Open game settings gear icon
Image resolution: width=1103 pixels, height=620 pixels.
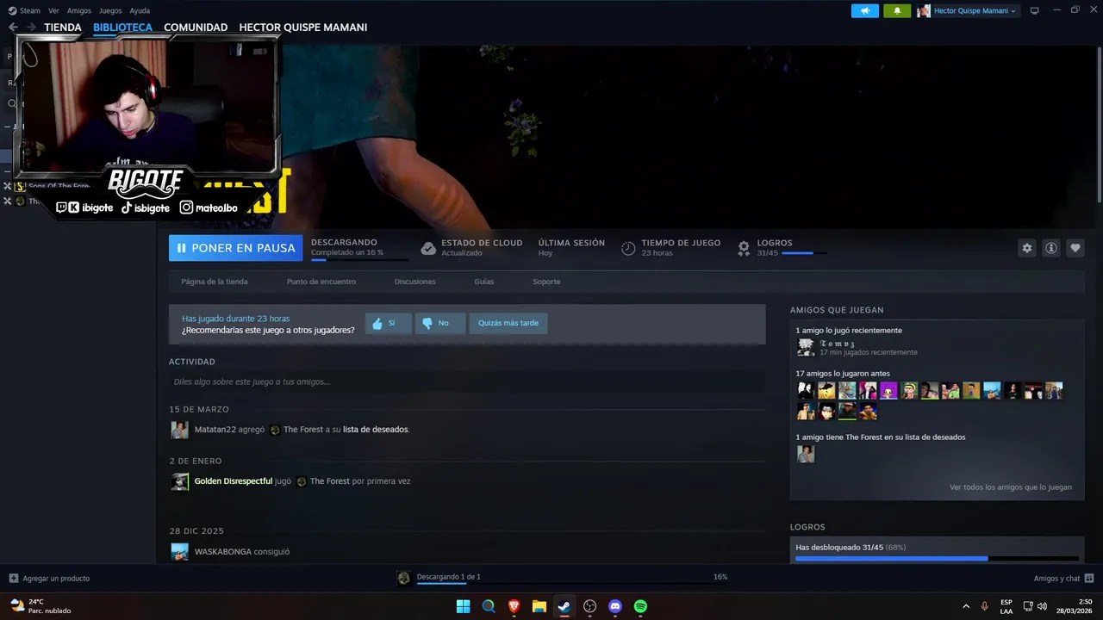[x=1027, y=248]
